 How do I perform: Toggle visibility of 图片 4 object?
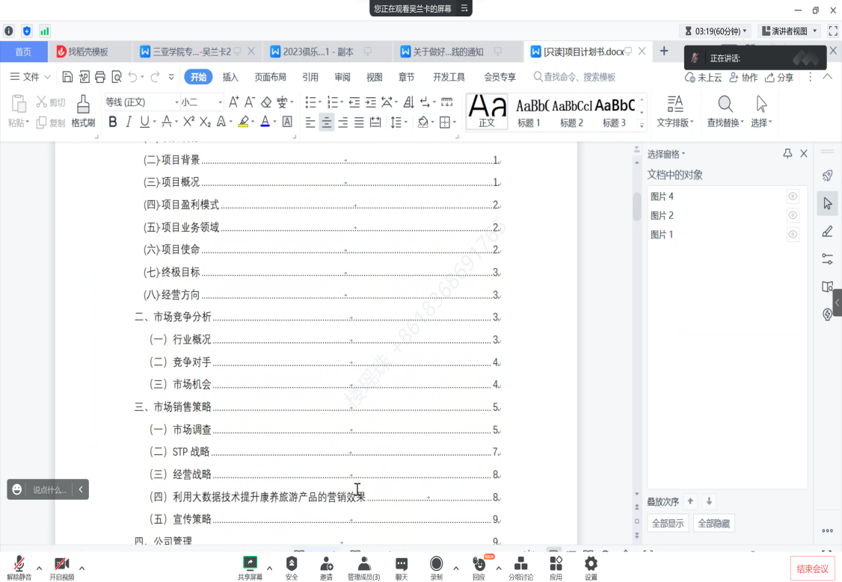coord(793,196)
